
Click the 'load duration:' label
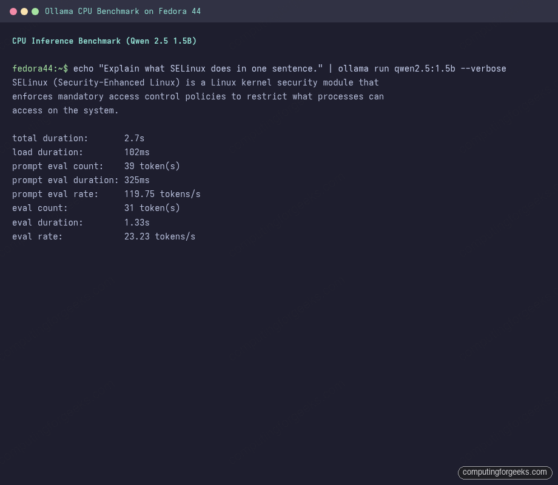coord(47,152)
